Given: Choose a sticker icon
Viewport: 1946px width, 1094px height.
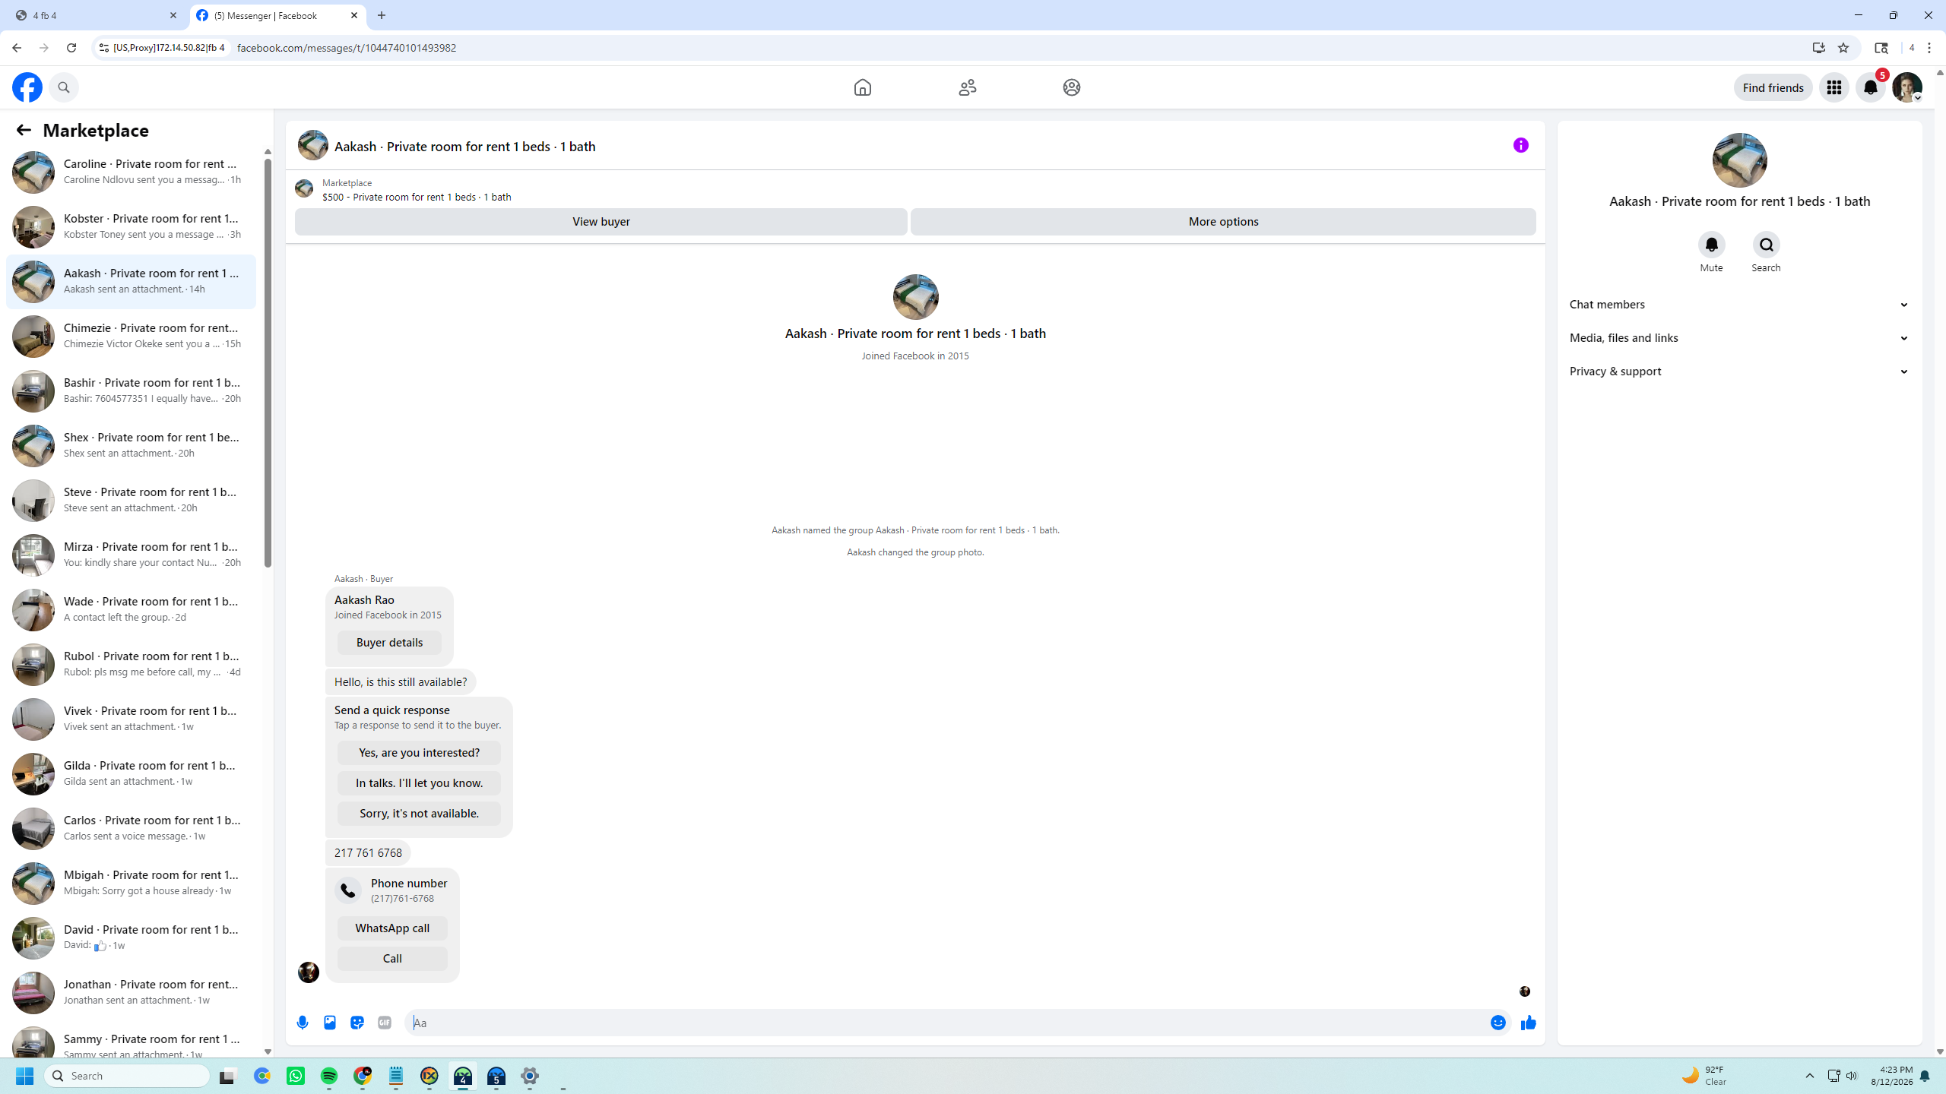Looking at the screenshot, I should click(x=357, y=1023).
